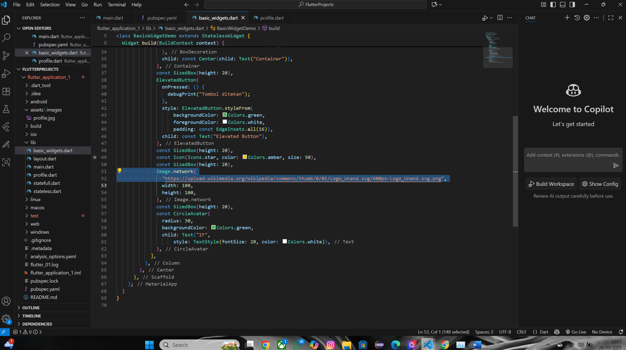Click the Build Workspace button
This screenshot has height=350, width=626.
click(x=551, y=183)
